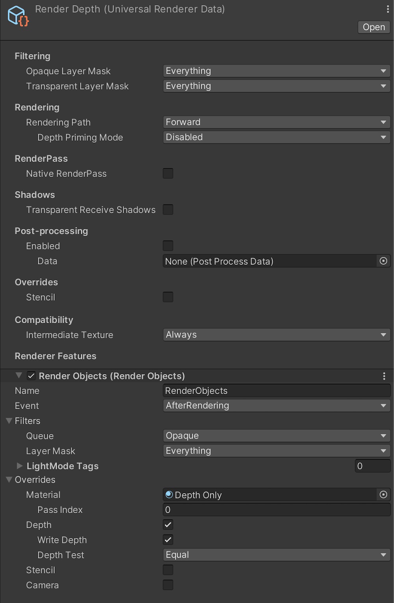394x603 pixels.
Task: Click the Depth Only material sphere icon
Action: click(x=169, y=495)
